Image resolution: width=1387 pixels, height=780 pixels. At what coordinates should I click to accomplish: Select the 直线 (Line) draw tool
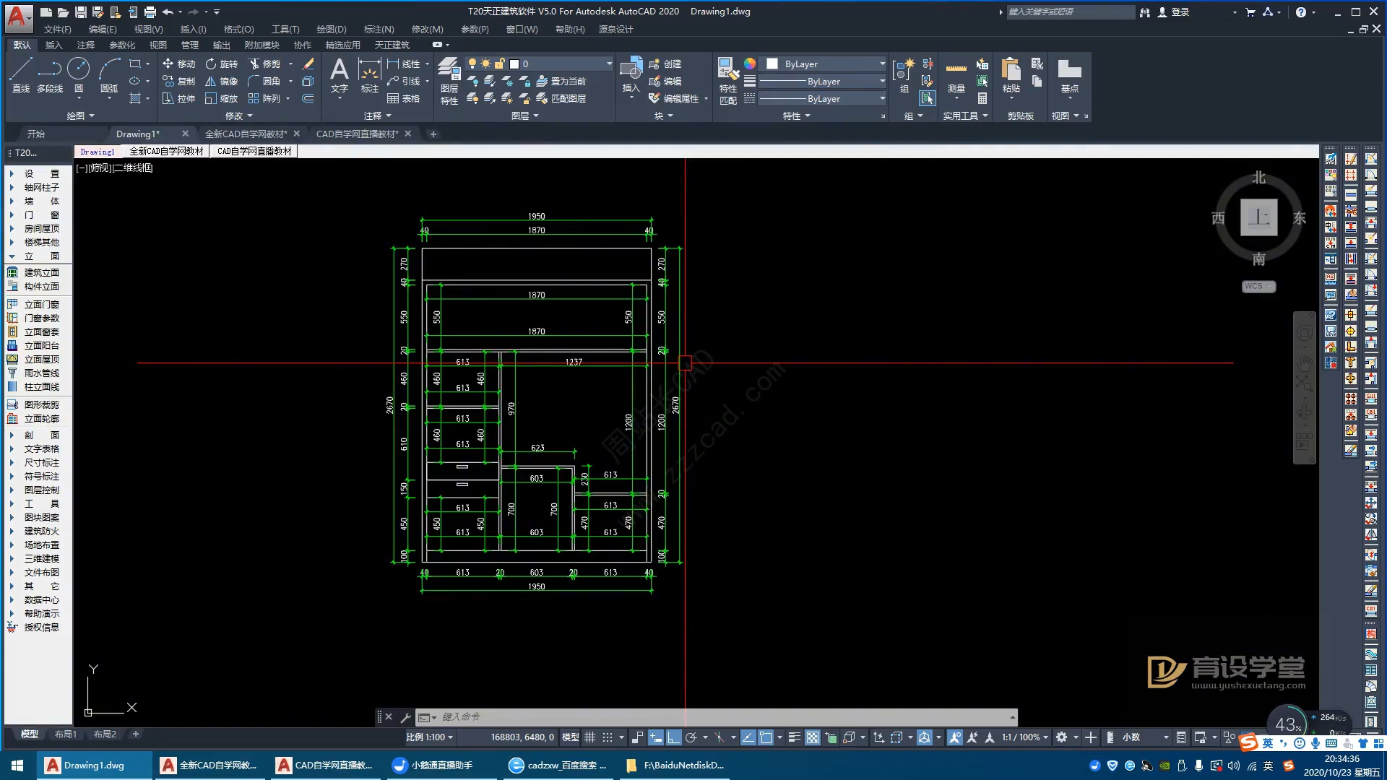pos(20,75)
